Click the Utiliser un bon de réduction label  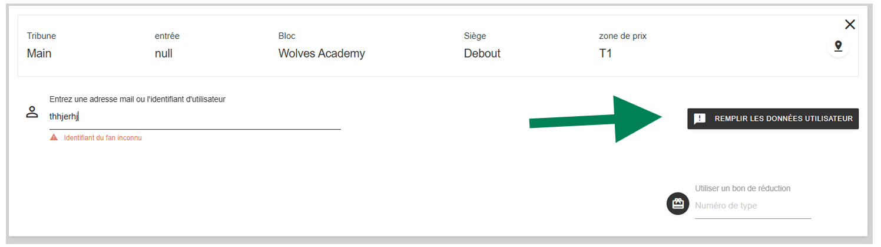click(742, 188)
